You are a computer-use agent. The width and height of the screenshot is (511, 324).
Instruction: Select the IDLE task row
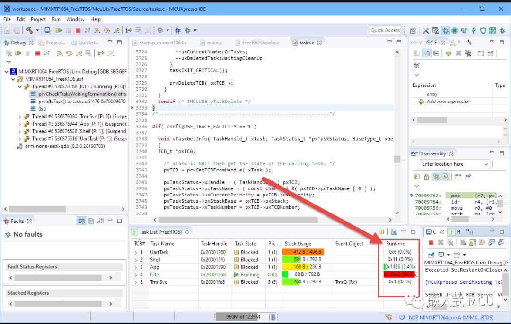(274, 274)
